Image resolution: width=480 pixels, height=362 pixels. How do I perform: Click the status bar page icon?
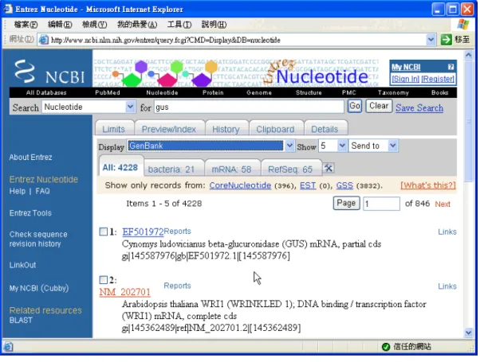(8, 346)
